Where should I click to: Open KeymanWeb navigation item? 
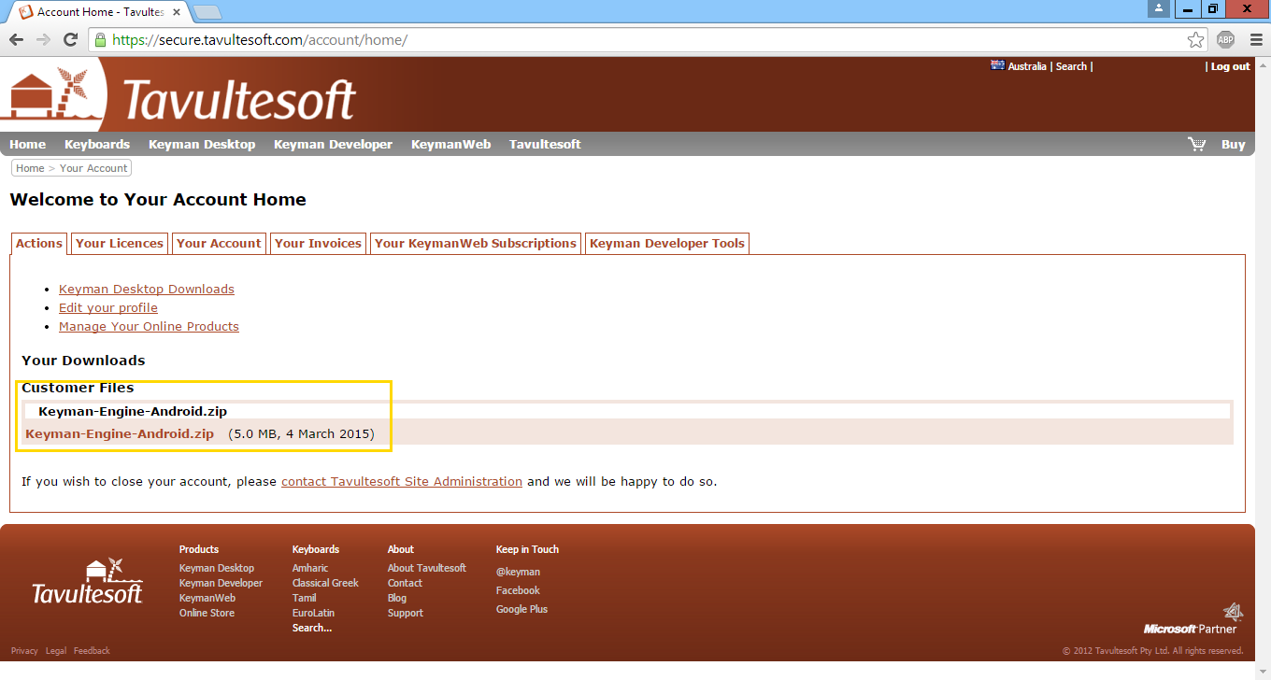click(x=451, y=144)
